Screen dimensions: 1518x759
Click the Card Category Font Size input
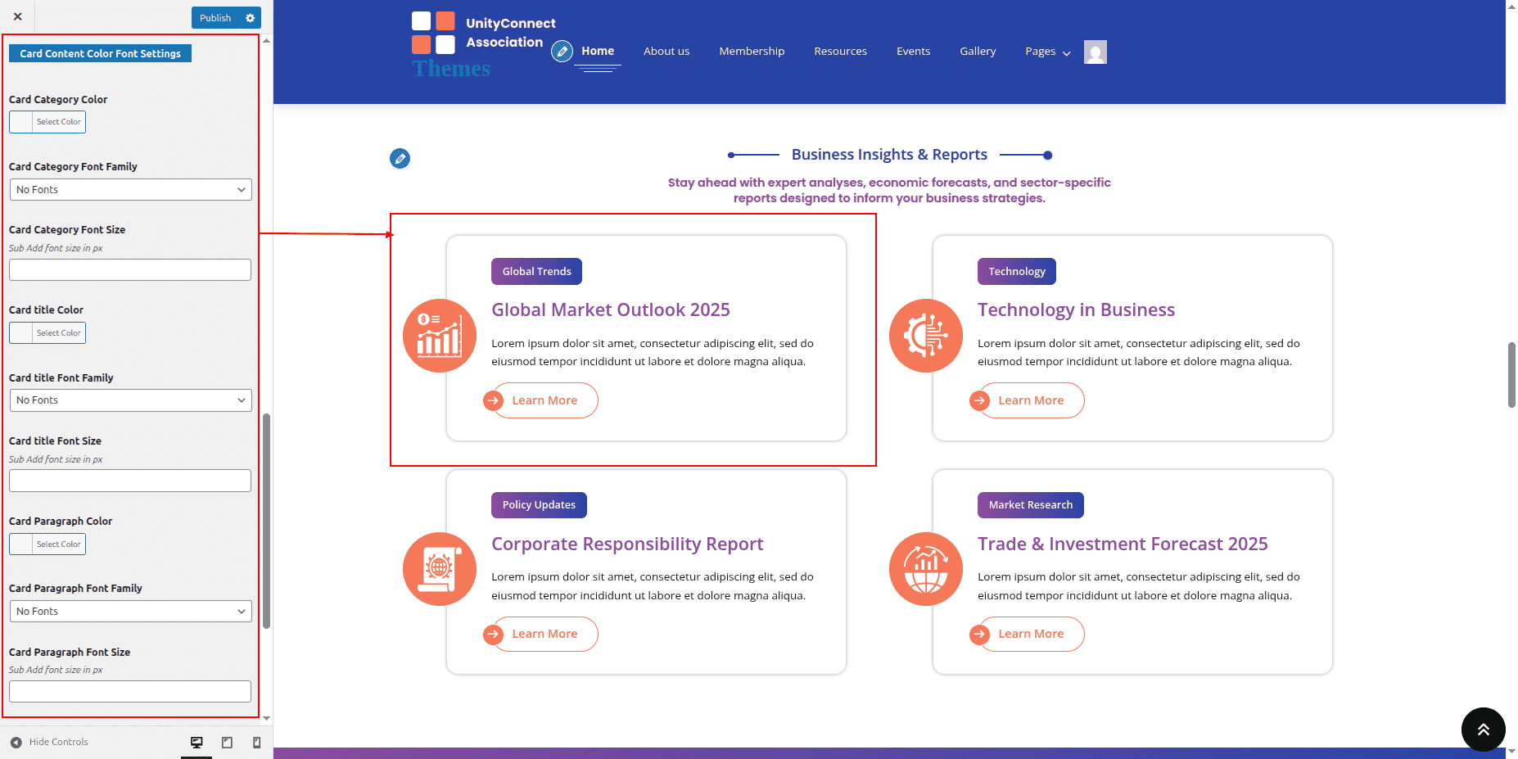coord(130,270)
